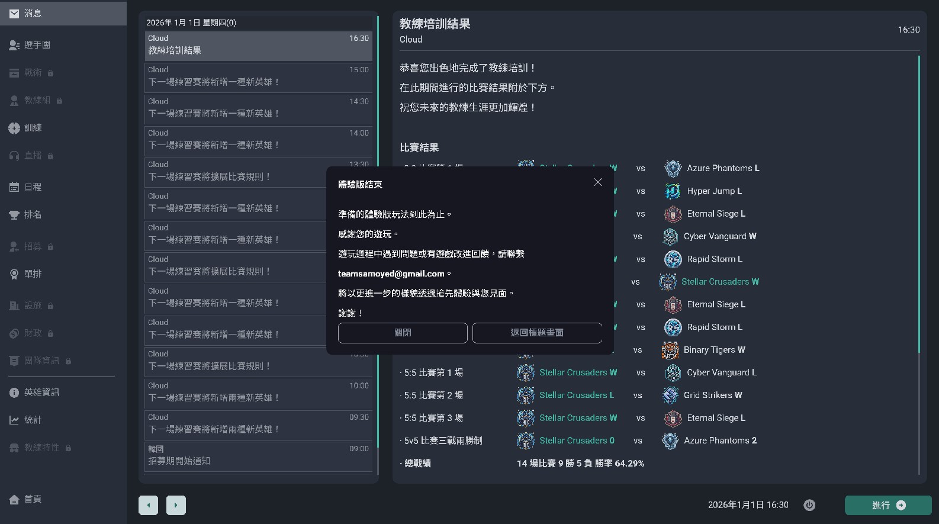
Task: Click the house icon beside 首頁
Action: click(14, 500)
